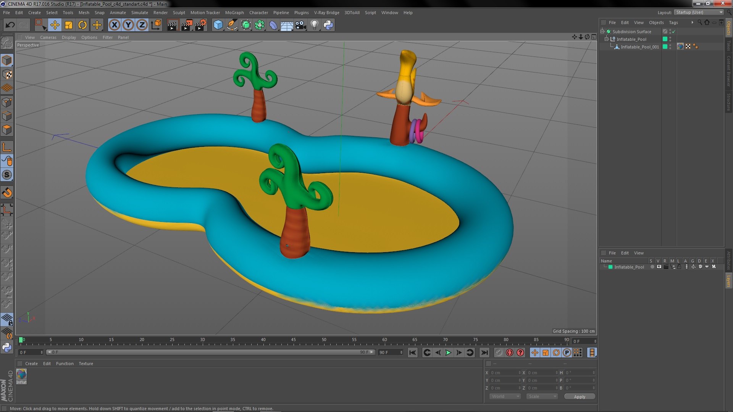Click the Floor grid object icon
This screenshot has height=412, width=733.
pyautogui.click(x=287, y=25)
